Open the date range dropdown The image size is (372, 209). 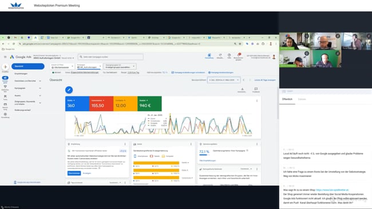click(x=224, y=80)
